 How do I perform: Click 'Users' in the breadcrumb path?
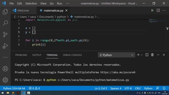click(x=23, y=17)
